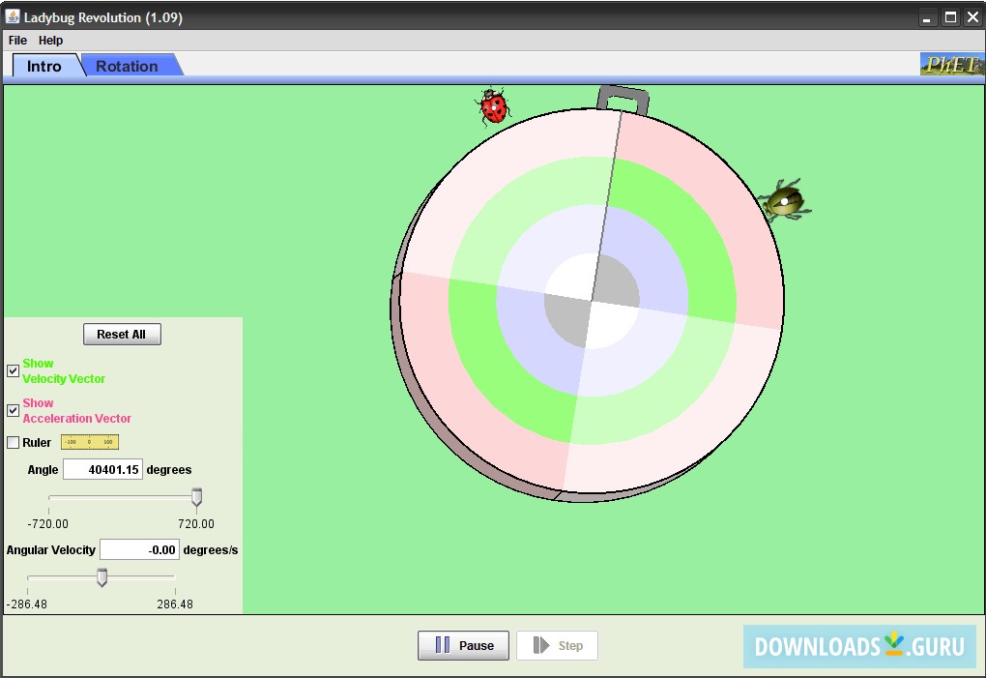Click the green beetle bug
Image resolution: width=986 pixels, height=678 pixels.
click(x=784, y=201)
